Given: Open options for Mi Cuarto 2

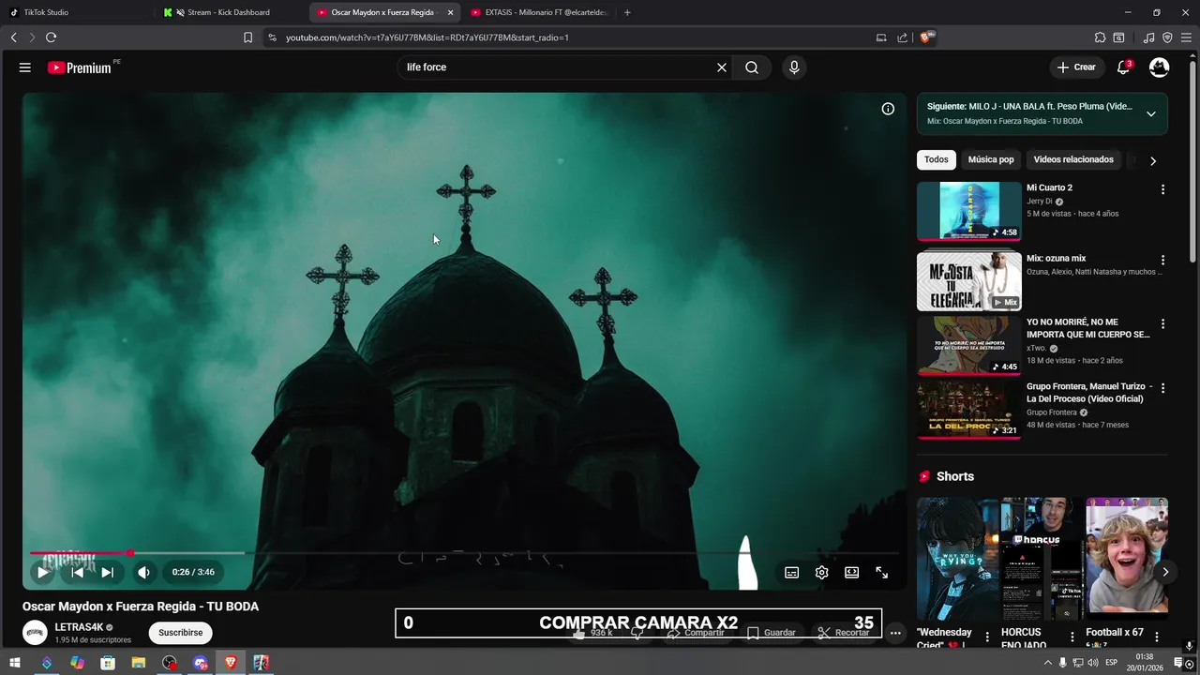Looking at the screenshot, I should 1162,189.
